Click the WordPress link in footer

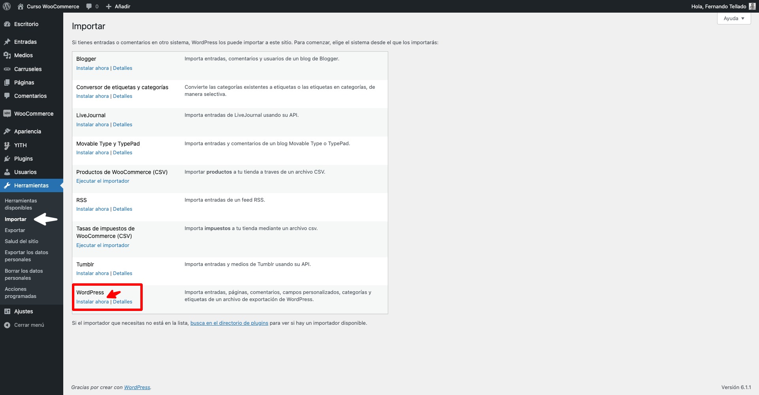(137, 388)
